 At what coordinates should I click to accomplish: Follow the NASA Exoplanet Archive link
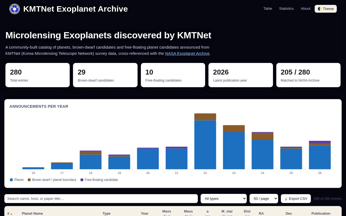pyautogui.click(x=187, y=53)
